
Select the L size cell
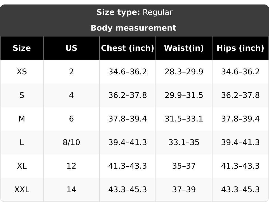click(22, 142)
